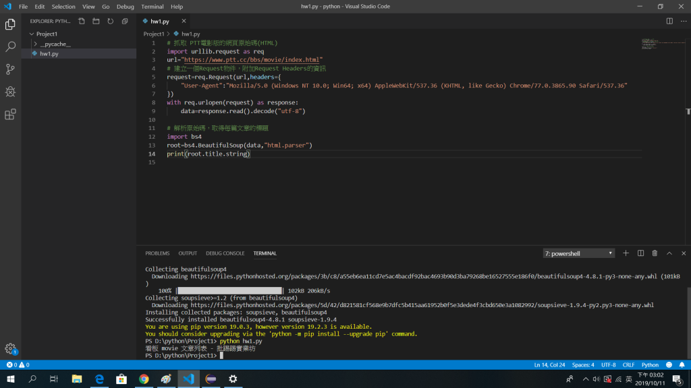Click the Manage gear icon
691x388 pixels.
coord(10,348)
